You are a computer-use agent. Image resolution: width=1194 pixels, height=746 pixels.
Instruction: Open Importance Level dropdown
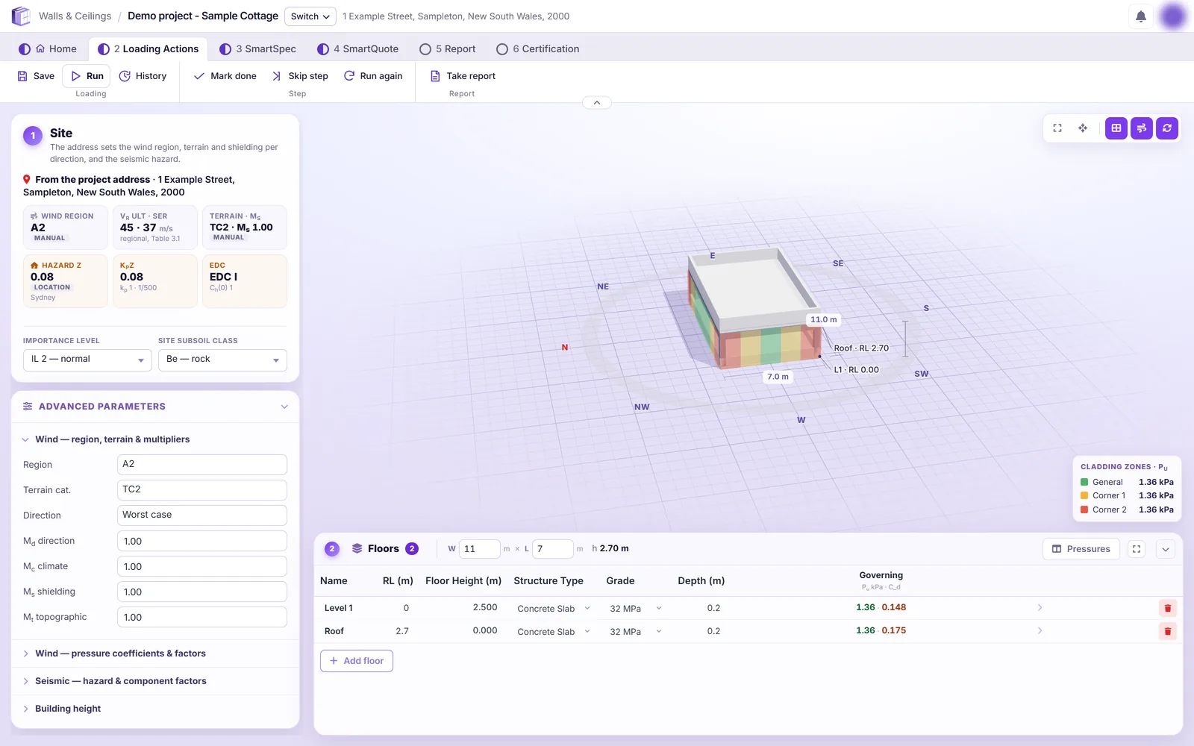tap(87, 360)
